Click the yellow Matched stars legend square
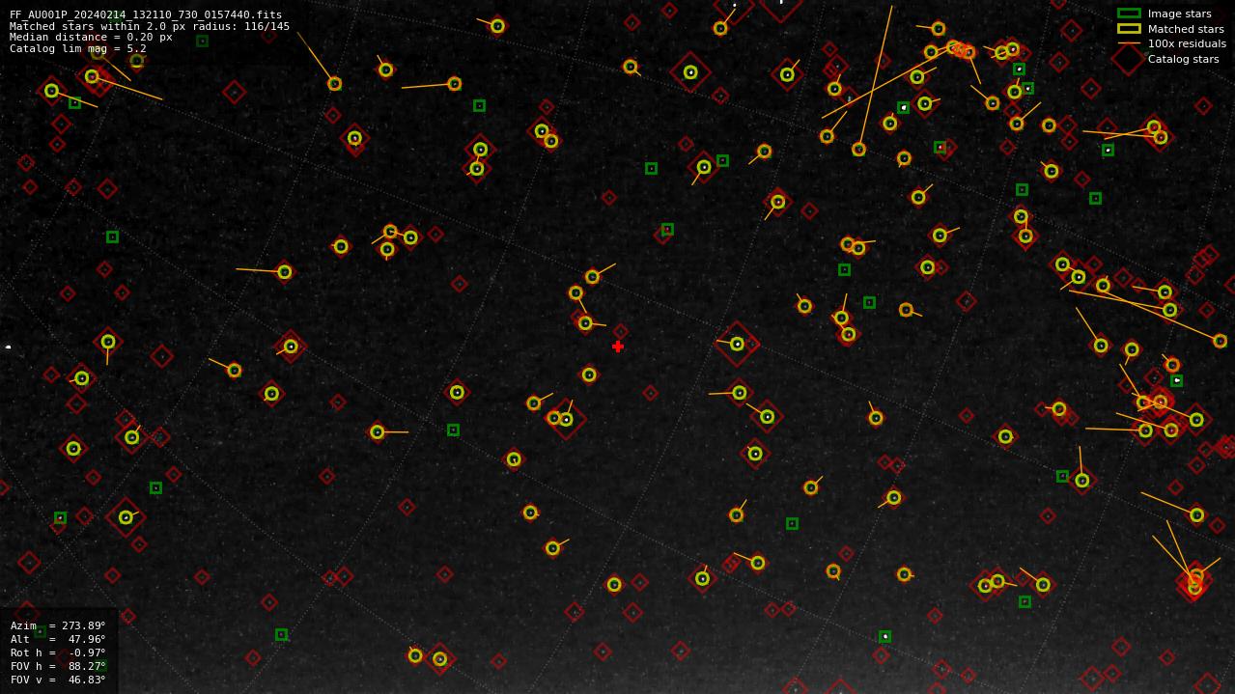The image size is (1235, 694). pos(1129,29)
